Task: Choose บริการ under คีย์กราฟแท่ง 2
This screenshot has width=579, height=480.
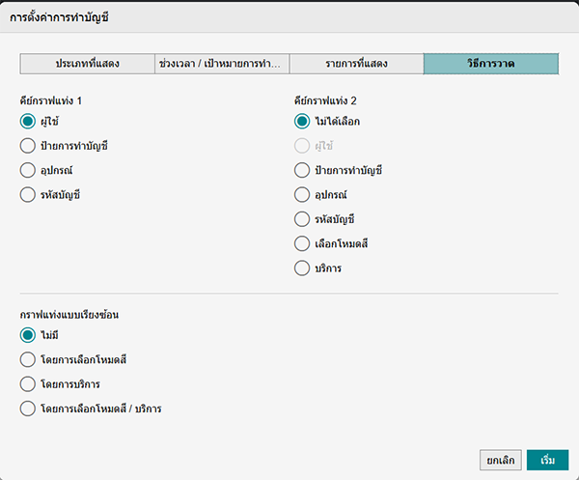Action: [302, 268]
